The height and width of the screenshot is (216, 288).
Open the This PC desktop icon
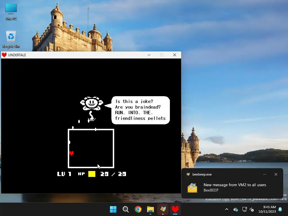tap(11, 12)
